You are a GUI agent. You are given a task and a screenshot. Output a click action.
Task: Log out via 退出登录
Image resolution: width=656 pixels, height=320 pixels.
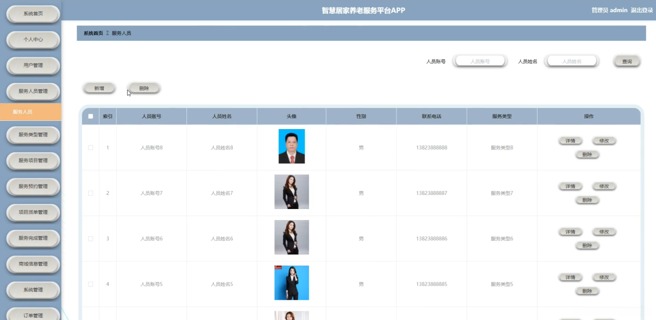click(642, 10)
